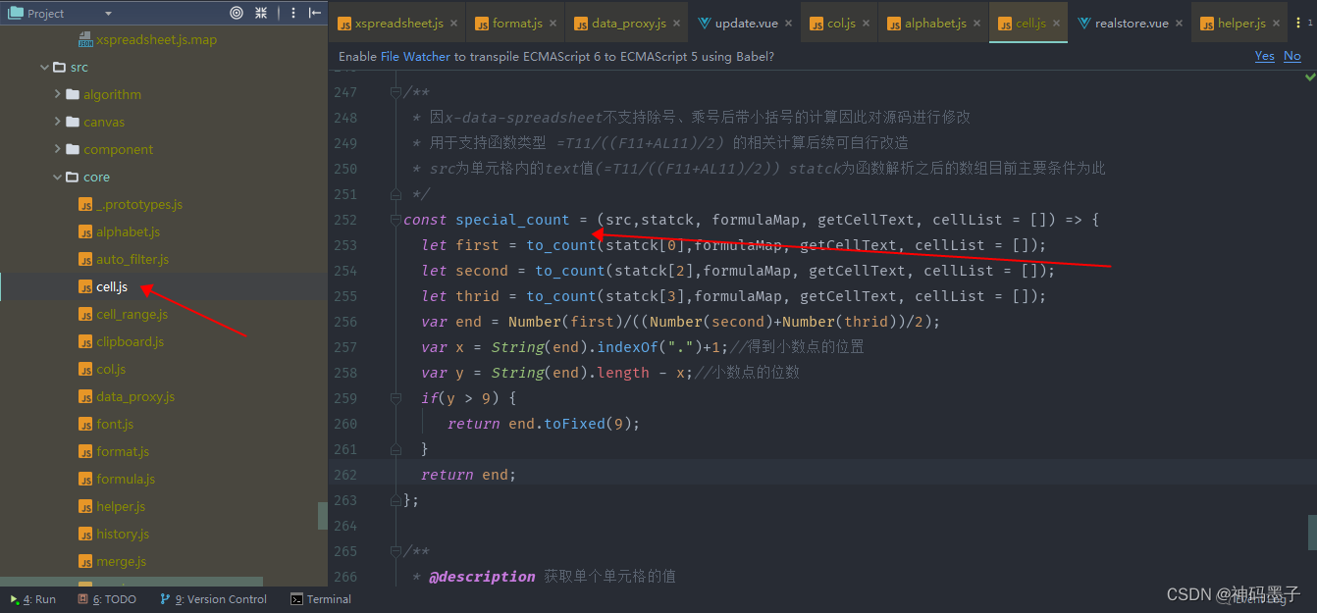Click the special_count identifier on line 252

pyautogui.click(x=512, y=220)
